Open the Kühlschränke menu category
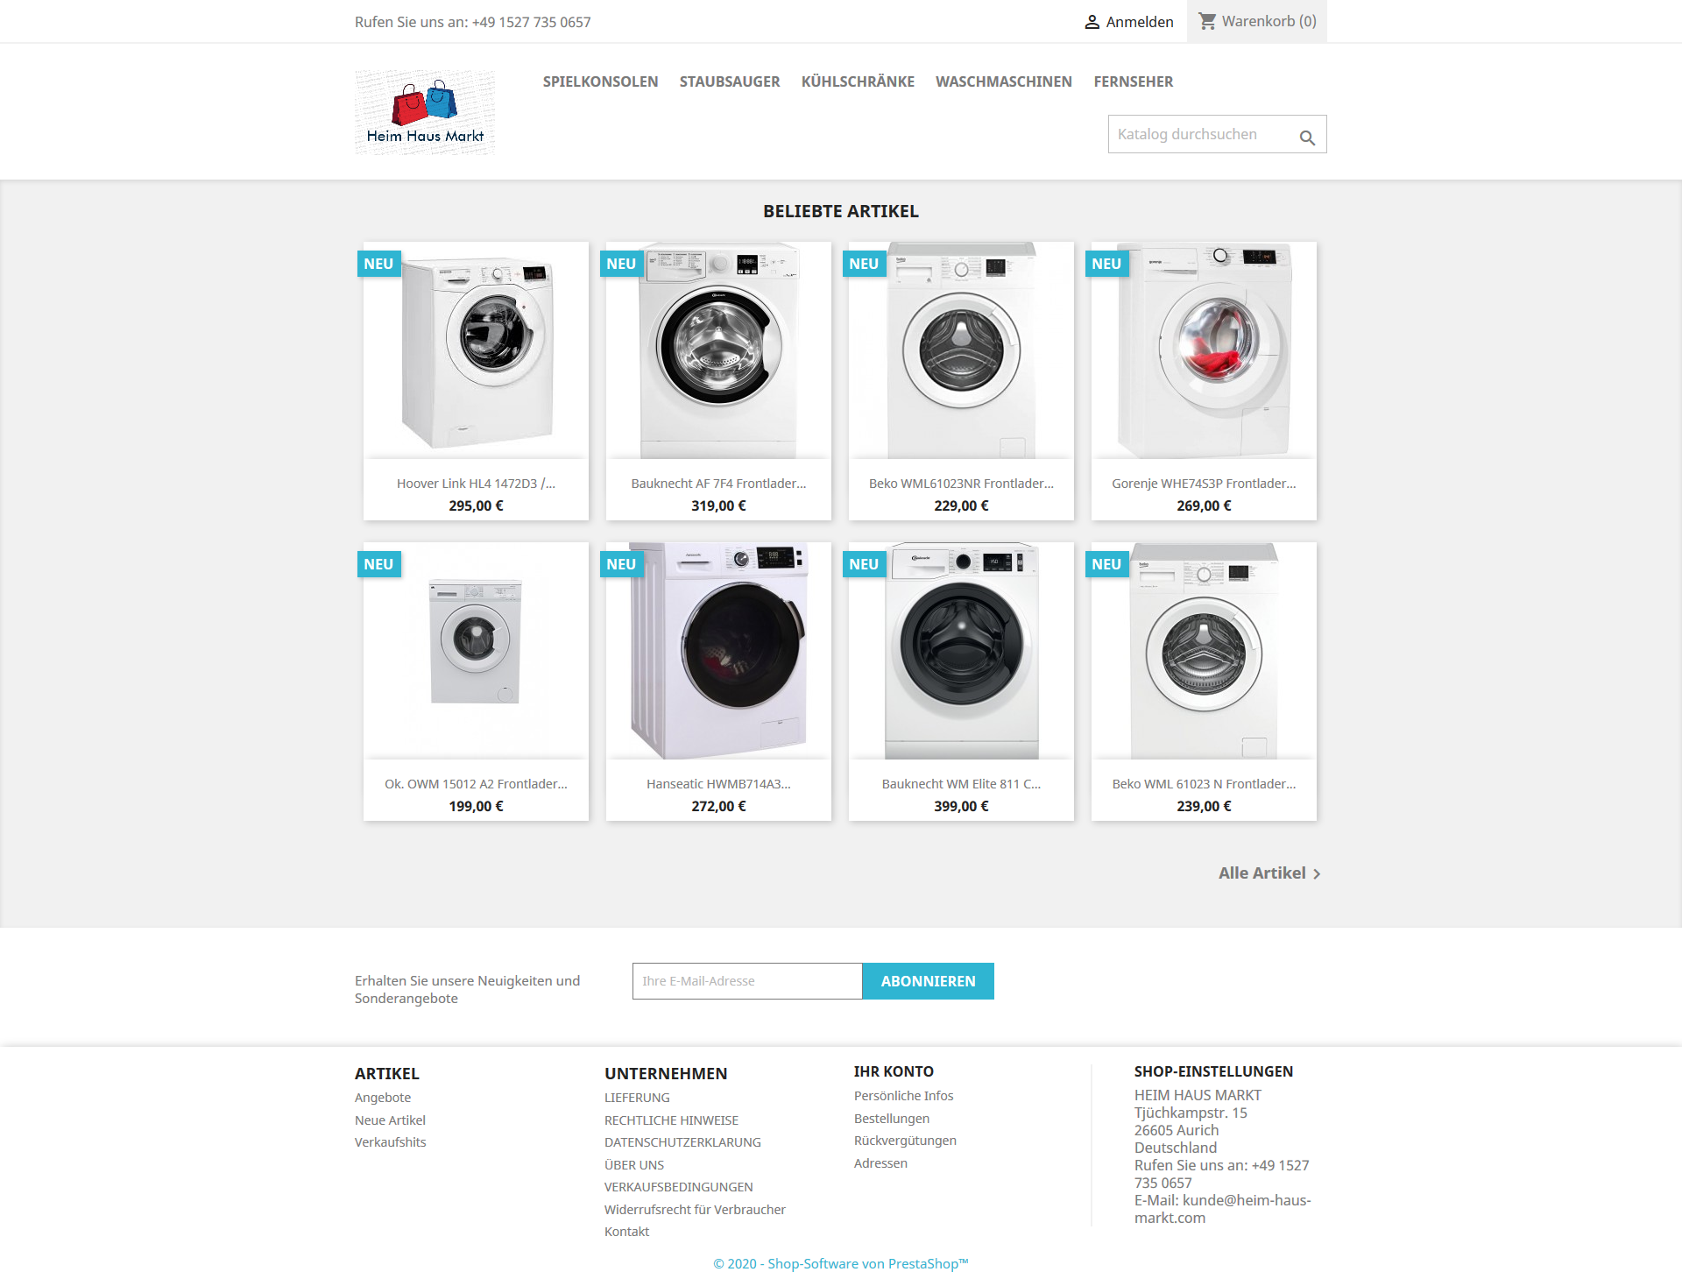Viewport: 1682px width, 1286px height. (858, 81)
